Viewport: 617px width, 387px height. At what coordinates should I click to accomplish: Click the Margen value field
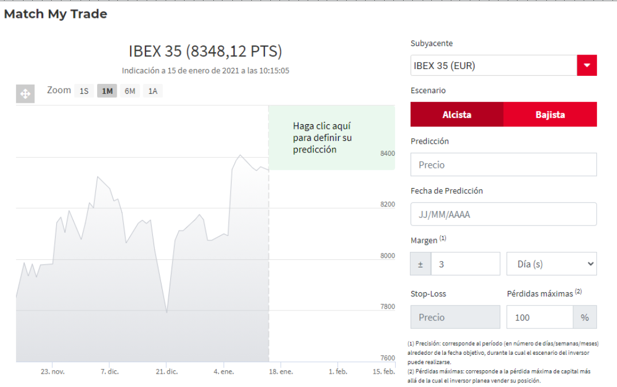pos(465,264)
